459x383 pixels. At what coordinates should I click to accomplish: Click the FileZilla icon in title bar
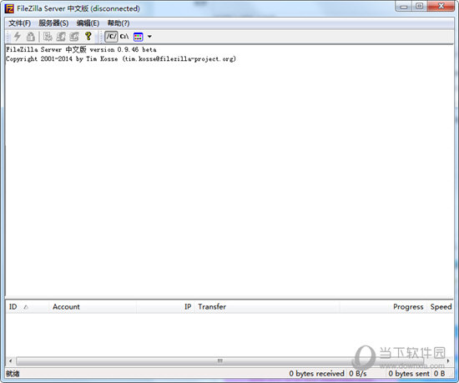click(x=9, y=9)
